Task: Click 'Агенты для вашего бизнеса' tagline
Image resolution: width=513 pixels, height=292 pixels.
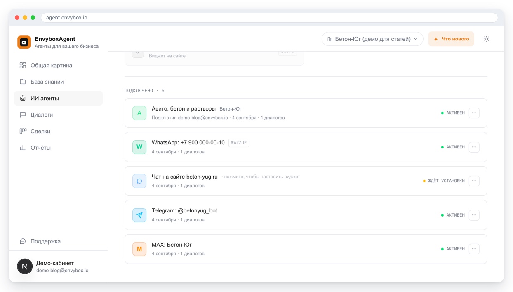Action: click(x=66, y=46)
